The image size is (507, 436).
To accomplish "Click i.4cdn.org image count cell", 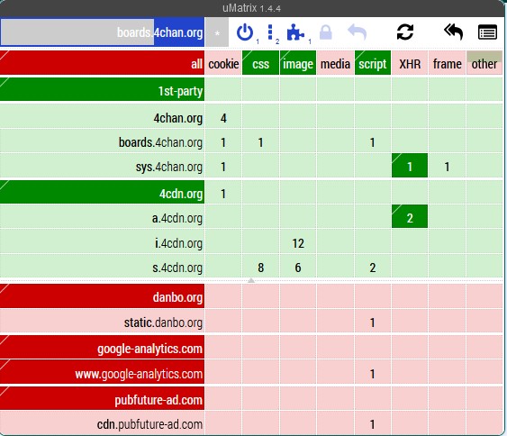I will tap(298, 242).
